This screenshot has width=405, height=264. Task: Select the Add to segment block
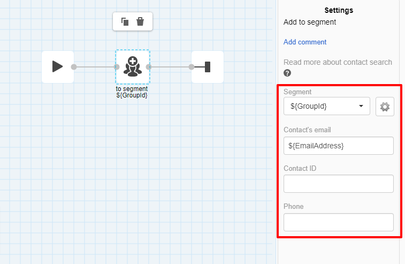pyautogui.click(x=133, y=67)
